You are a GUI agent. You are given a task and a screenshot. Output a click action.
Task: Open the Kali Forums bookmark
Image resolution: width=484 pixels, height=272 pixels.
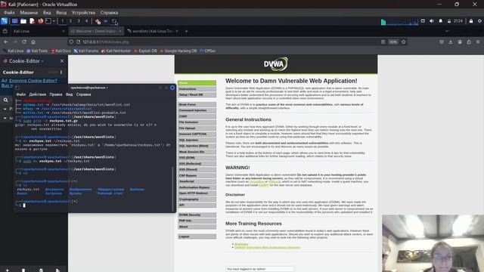(x=86, y=51)
